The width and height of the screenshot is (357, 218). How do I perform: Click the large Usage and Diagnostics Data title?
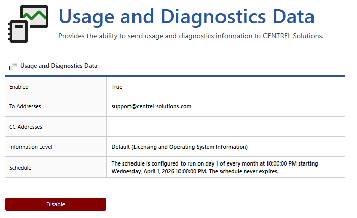(x=186, y=17)
